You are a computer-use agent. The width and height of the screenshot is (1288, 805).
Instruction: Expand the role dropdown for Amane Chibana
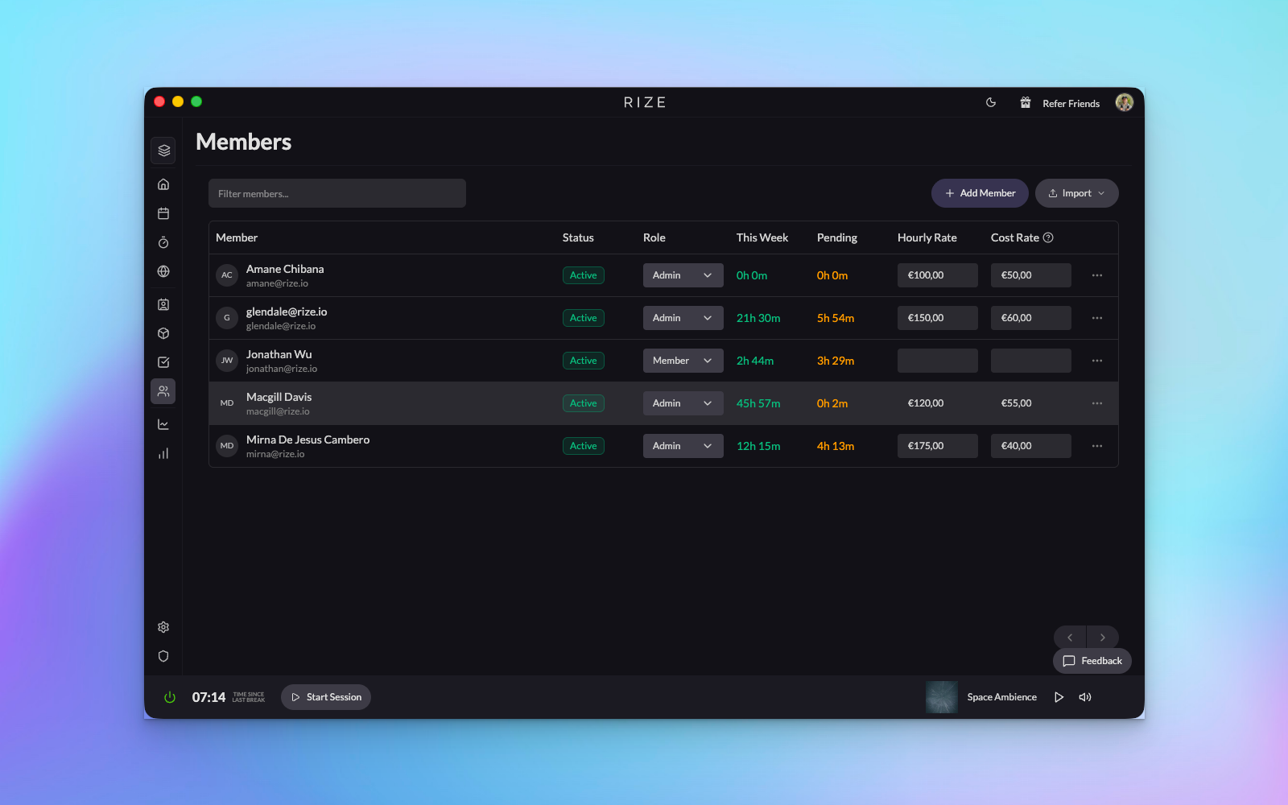pos(683,275)
